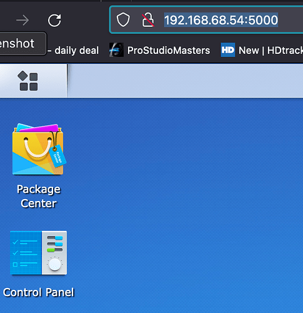Reload the current page
This screenshot has width=303, height=313.
pos(54,20)
